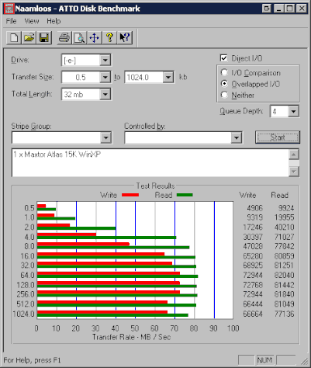Open About via the question mark icon
The width and height of the screenshot is (311, 368).
[109, 38]
